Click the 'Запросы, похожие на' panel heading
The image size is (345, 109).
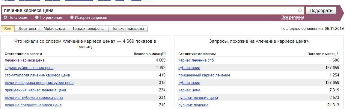click(259, 41)
